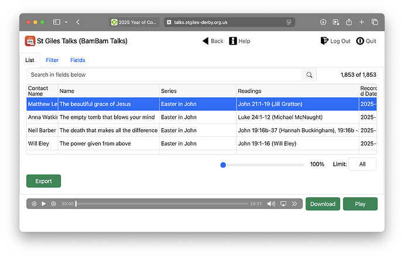Click the reader view icon in address bar

tap(289, 22)
